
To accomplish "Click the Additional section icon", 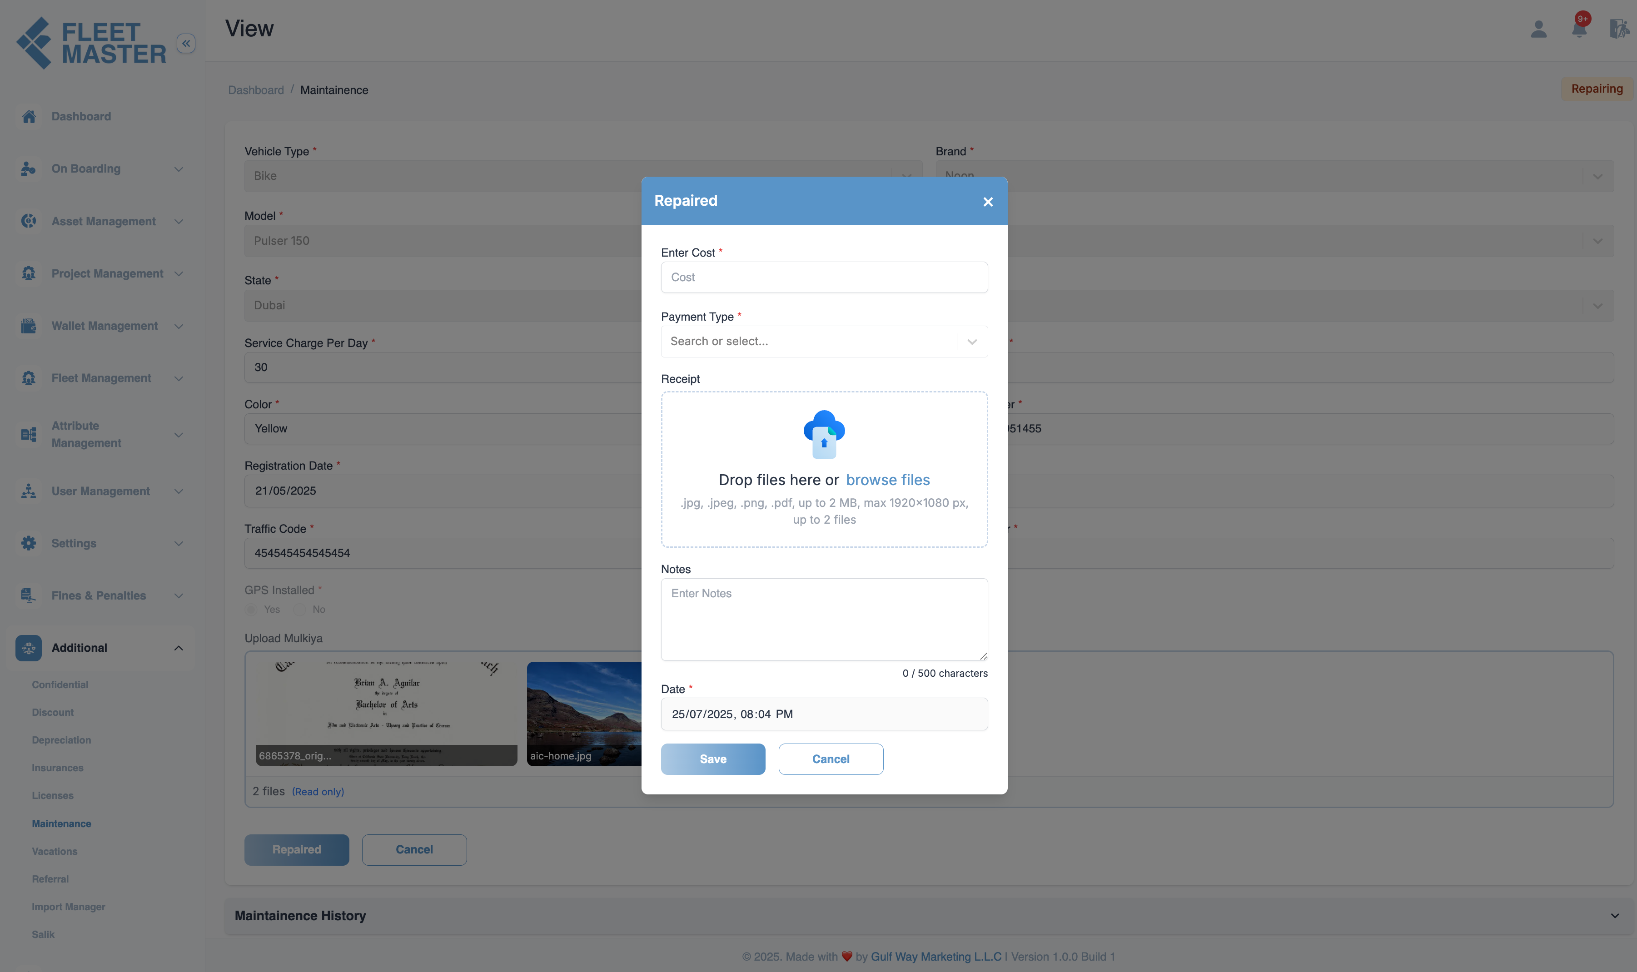I will [x=28, y=648].
